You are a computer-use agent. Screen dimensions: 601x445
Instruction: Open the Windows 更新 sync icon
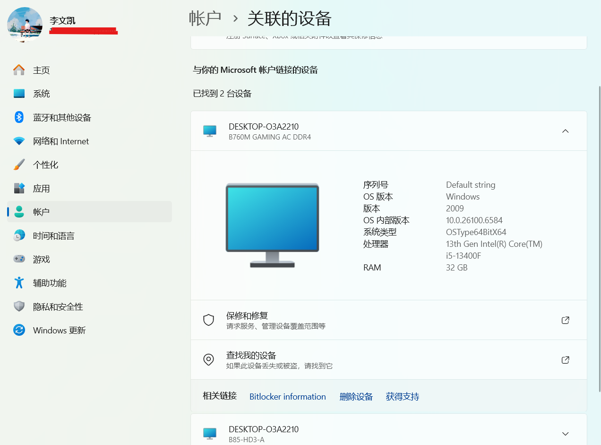(19, 330)
